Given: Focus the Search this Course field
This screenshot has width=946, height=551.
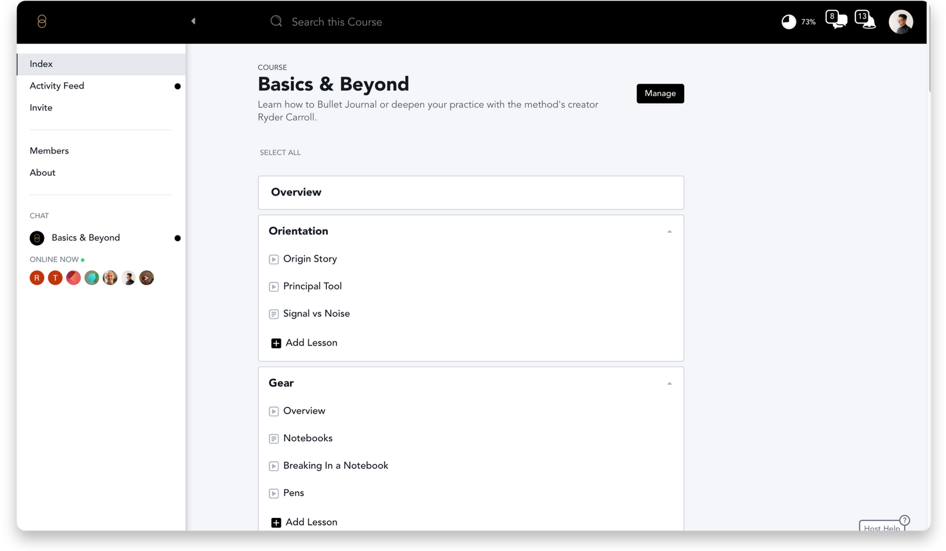Looking at the screenshot, I should 336,22.
